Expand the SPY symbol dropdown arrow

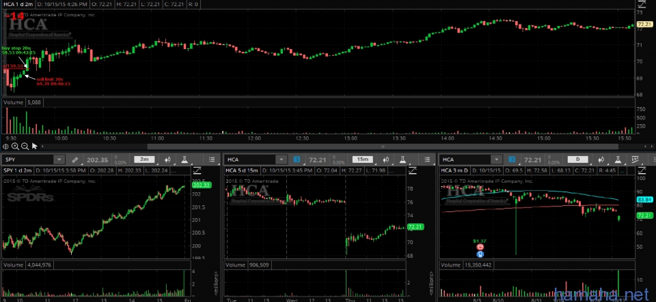pos(59,160)
